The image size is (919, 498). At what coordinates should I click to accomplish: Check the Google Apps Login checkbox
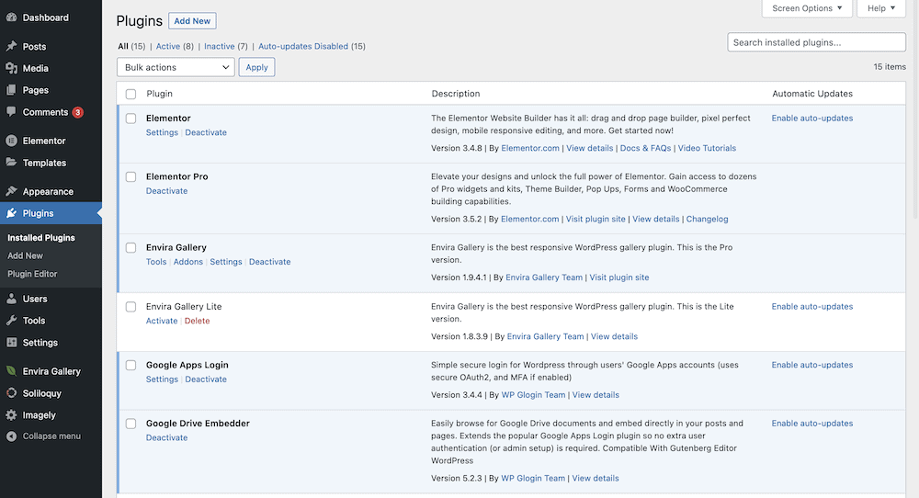(x=130, y=365)
